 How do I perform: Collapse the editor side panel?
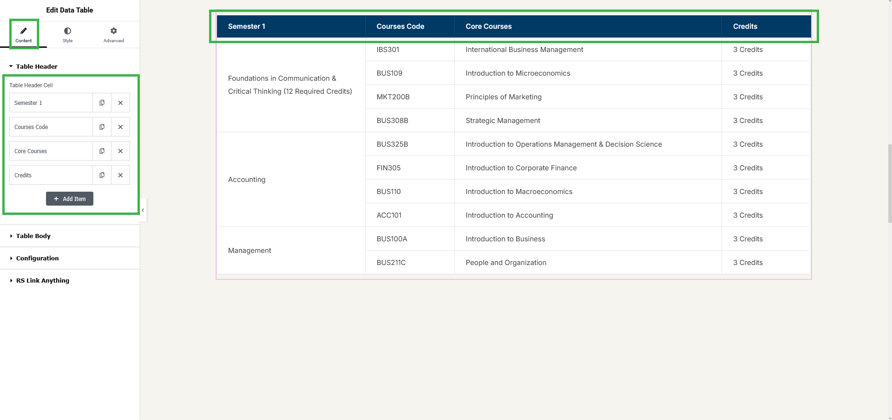tap(143, 210)
